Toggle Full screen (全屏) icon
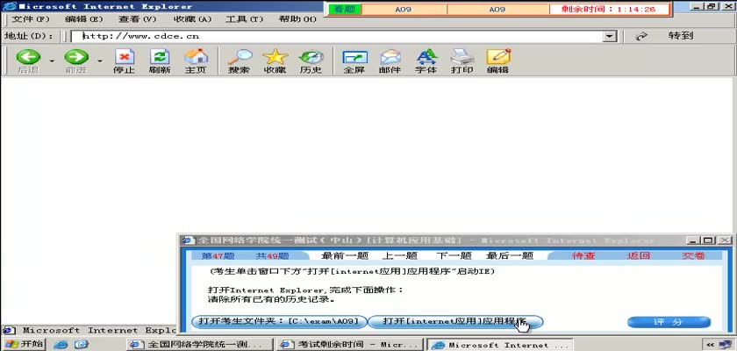 tap(354, 57)
